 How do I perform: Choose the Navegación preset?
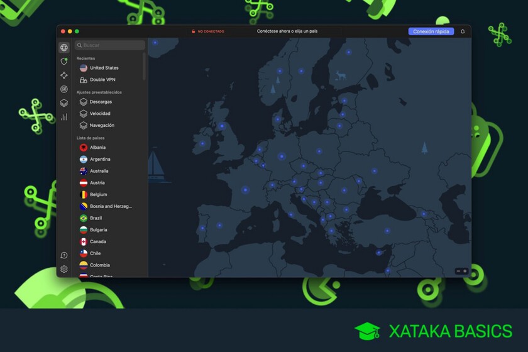pos(102,126)
